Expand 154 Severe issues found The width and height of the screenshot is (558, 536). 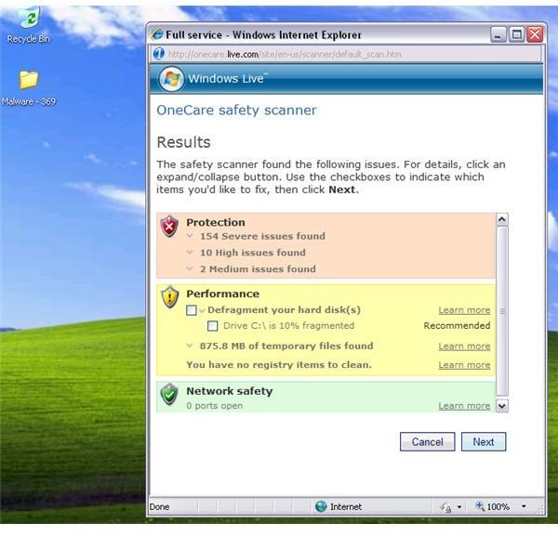pyautogui.click(x=190, y=236)
